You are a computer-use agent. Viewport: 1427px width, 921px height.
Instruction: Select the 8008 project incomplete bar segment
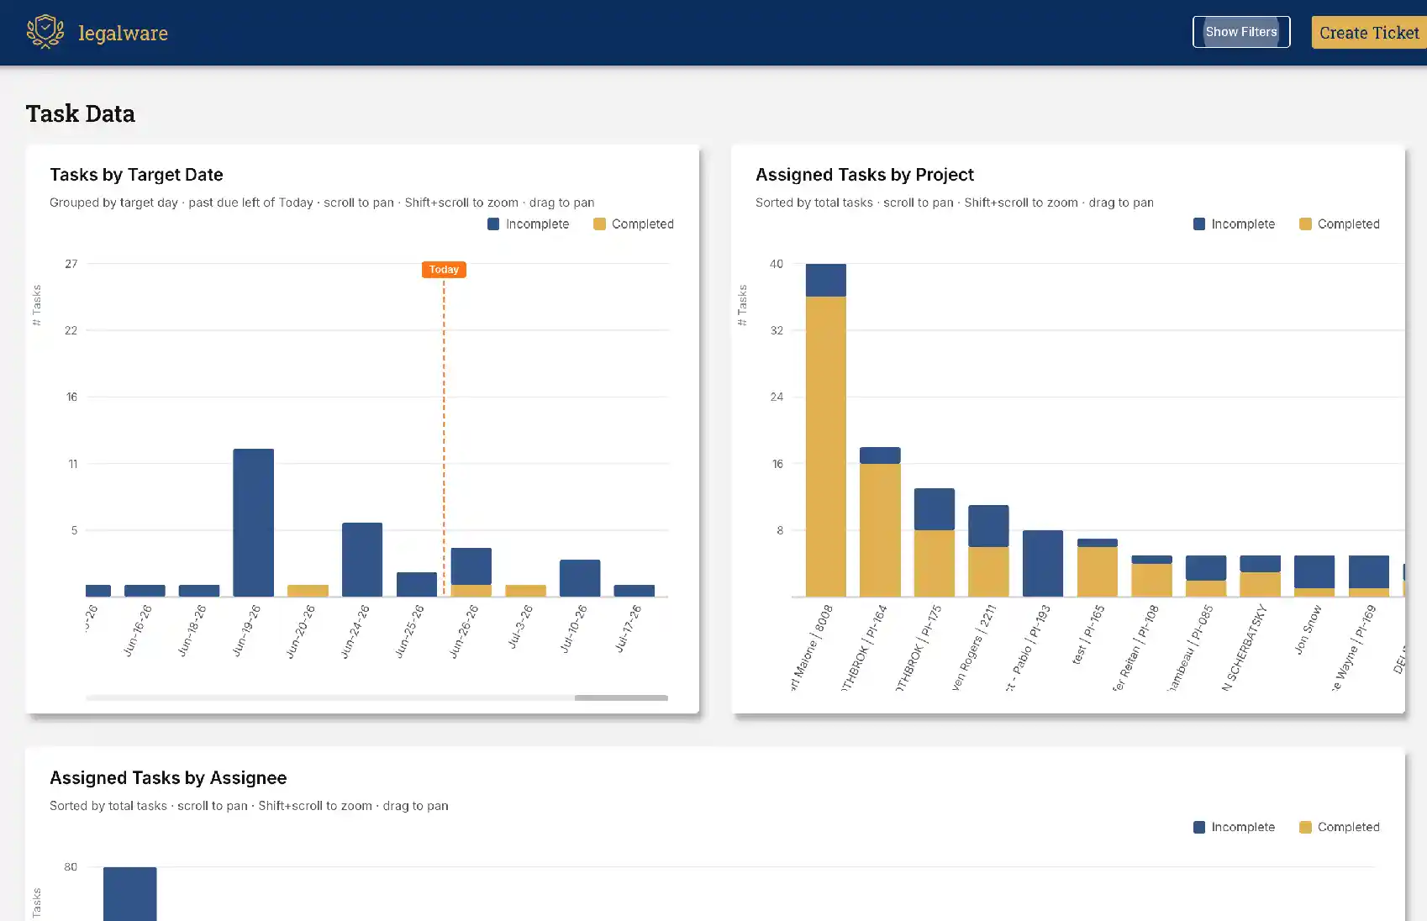tap(826, 281)
